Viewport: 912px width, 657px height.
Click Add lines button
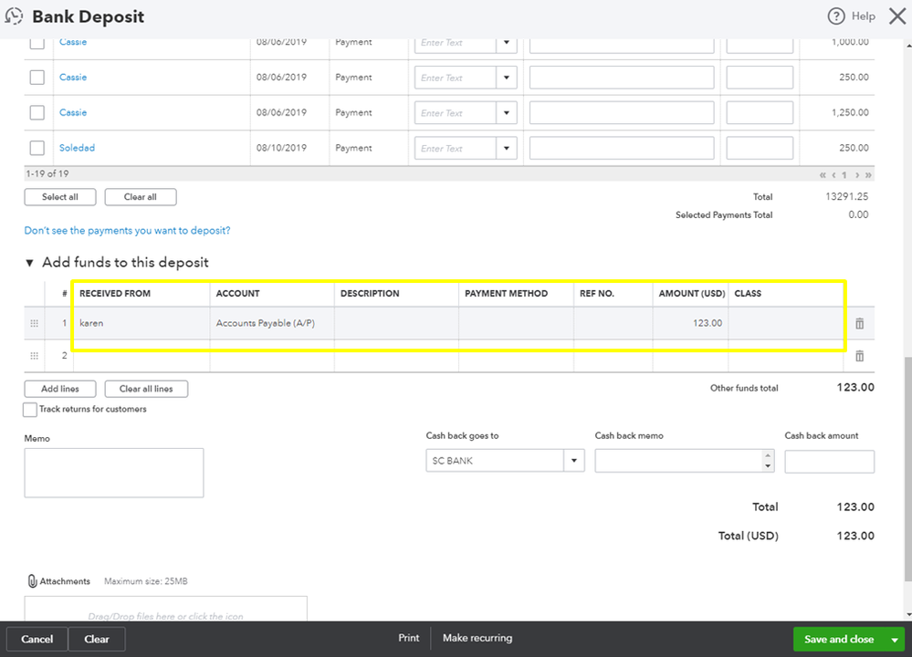(x=60, y=389)
